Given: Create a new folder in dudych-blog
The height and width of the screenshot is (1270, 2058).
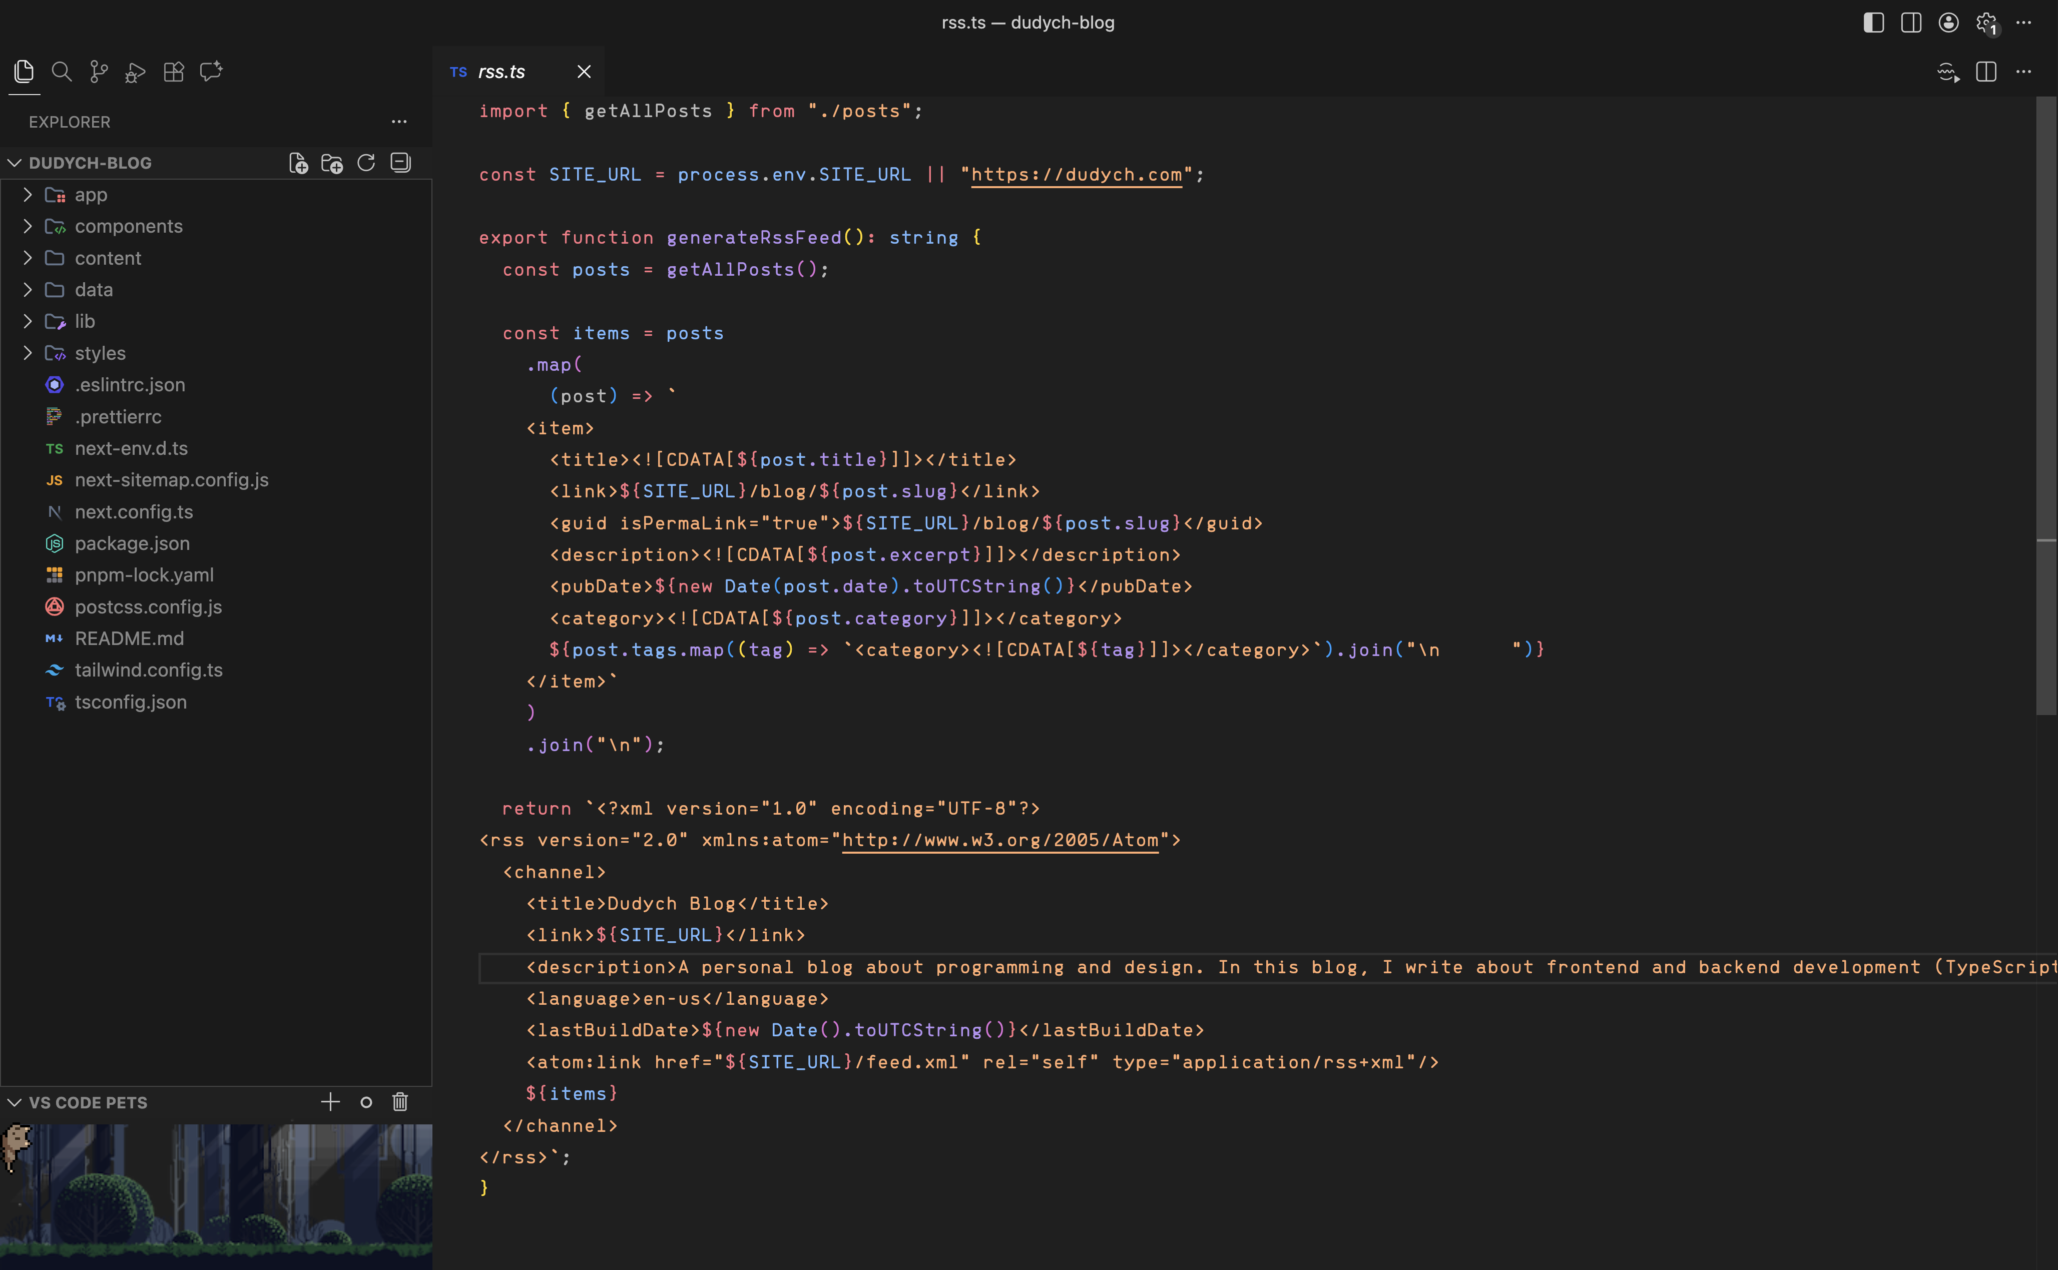Looking at the screenshot, I should pyautogui.click(x=332, y=162).
